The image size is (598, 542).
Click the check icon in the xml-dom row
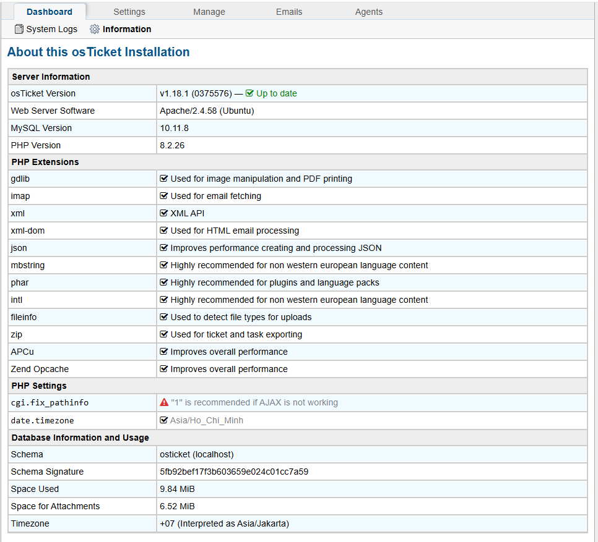pos(163,231)
